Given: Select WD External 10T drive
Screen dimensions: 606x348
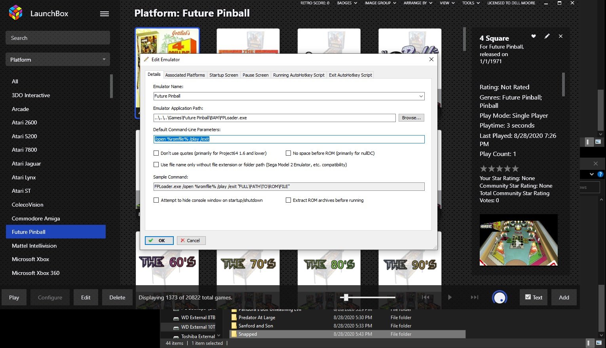Looking at the screenshot, I should click(x=194, y=327).
